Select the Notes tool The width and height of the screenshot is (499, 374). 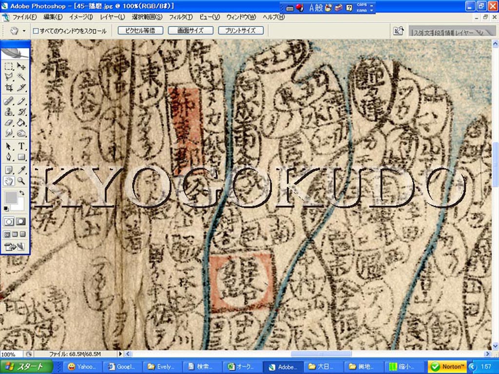click(x=9, y=170)
